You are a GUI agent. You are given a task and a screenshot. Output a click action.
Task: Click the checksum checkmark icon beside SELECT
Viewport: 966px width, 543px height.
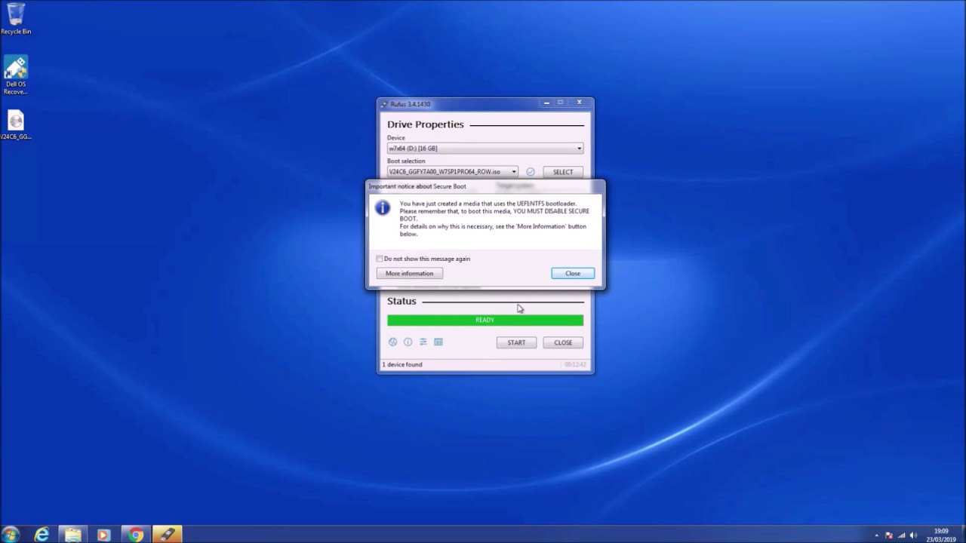pos(530,172)
